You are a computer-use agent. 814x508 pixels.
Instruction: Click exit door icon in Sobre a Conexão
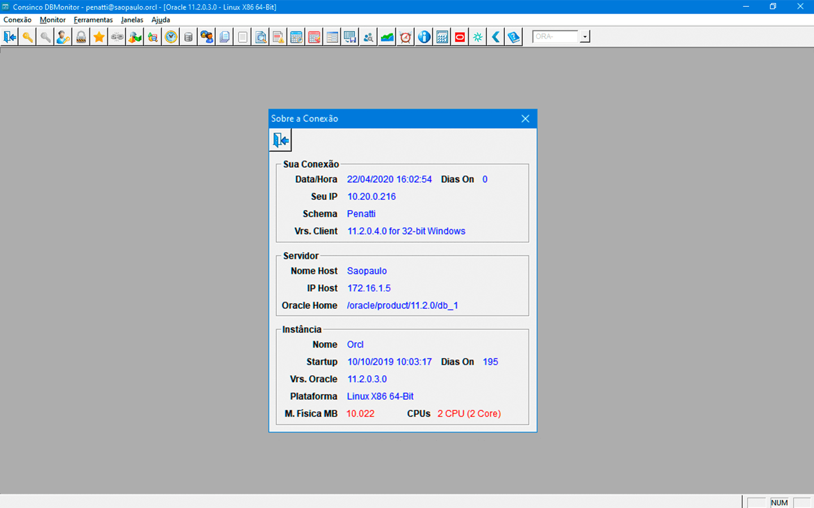click(x=280, y=140)
